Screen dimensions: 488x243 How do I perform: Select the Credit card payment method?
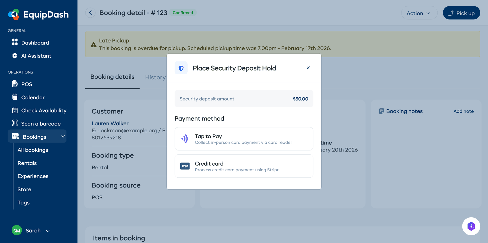coord(244,166)
